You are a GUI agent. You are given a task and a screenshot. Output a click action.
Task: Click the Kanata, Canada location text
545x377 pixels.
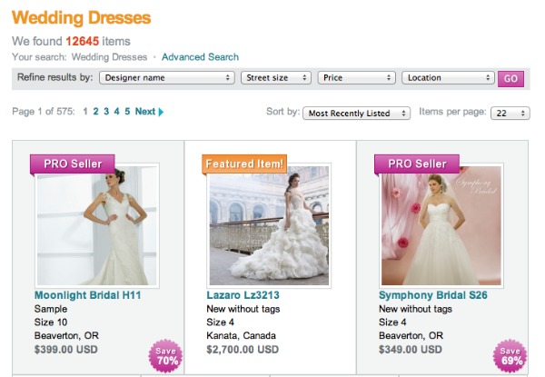(x=242, y=335)
